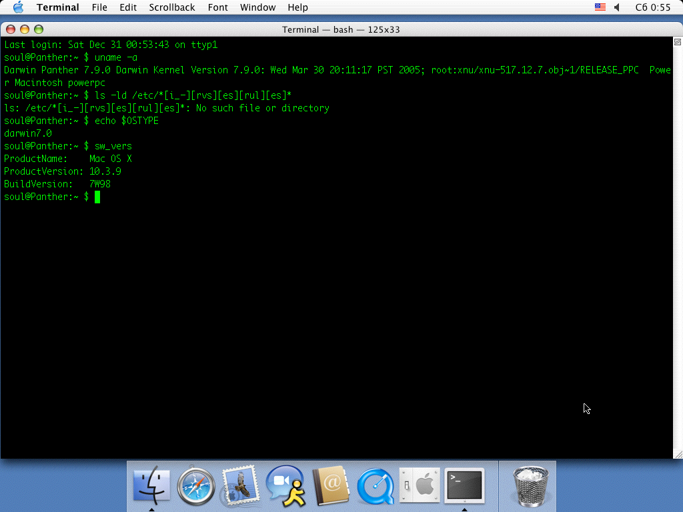Click the volume speaker icon in menu bar
The height and width of the screenshot is (512, 683).
point(617,7)
